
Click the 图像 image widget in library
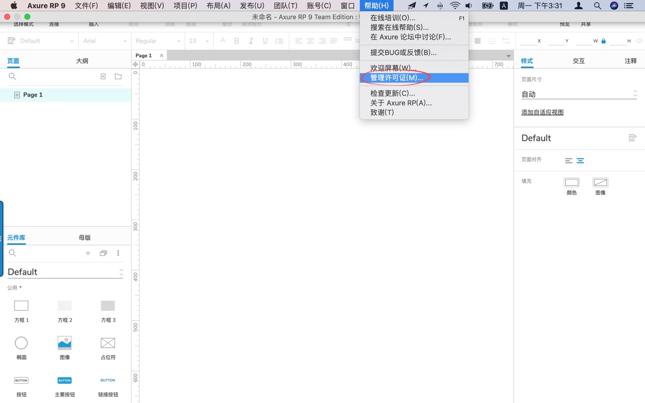64,343
